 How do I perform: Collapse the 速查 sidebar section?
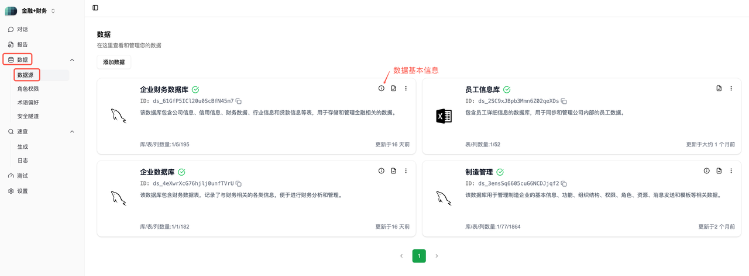(x=72, y=132)
